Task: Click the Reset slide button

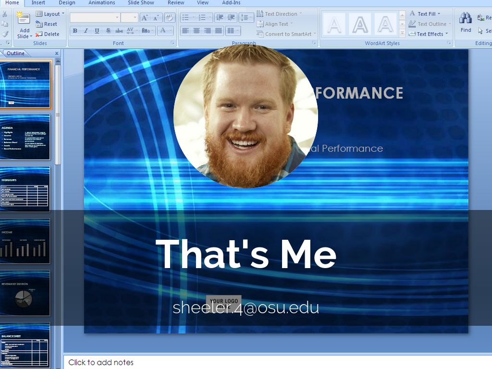Action: (47, 24)
